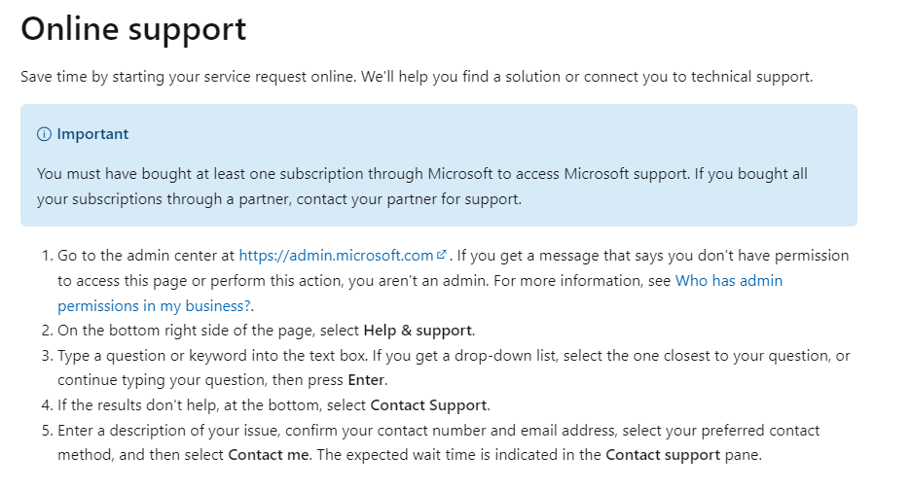Click bold 'Help & support' text in step 2
The width and height of the screenshot is (911, 490).
(418, 331)
